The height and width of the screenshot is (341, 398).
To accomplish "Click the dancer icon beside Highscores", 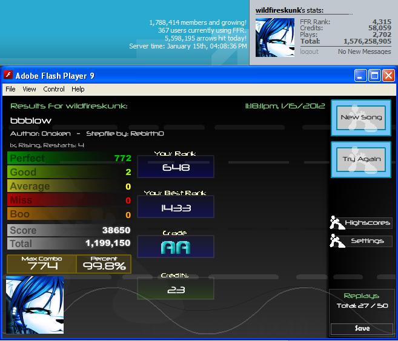I will (x=337, y=222).
